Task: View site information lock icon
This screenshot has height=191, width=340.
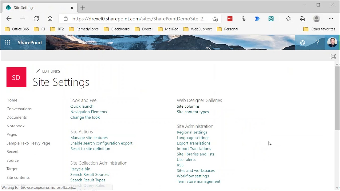Action: (66, 19)
